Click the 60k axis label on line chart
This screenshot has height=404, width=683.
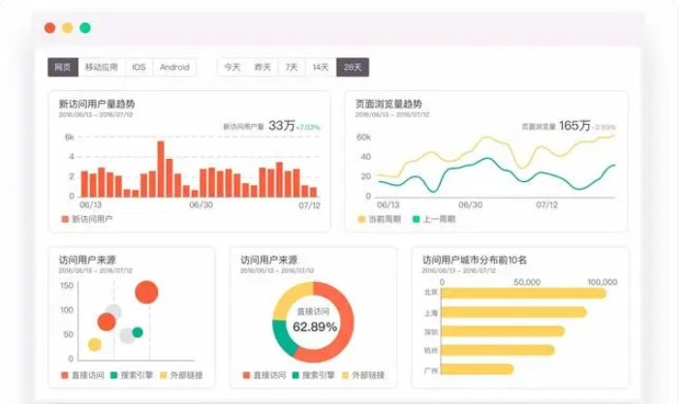click(x=363, y=138)
